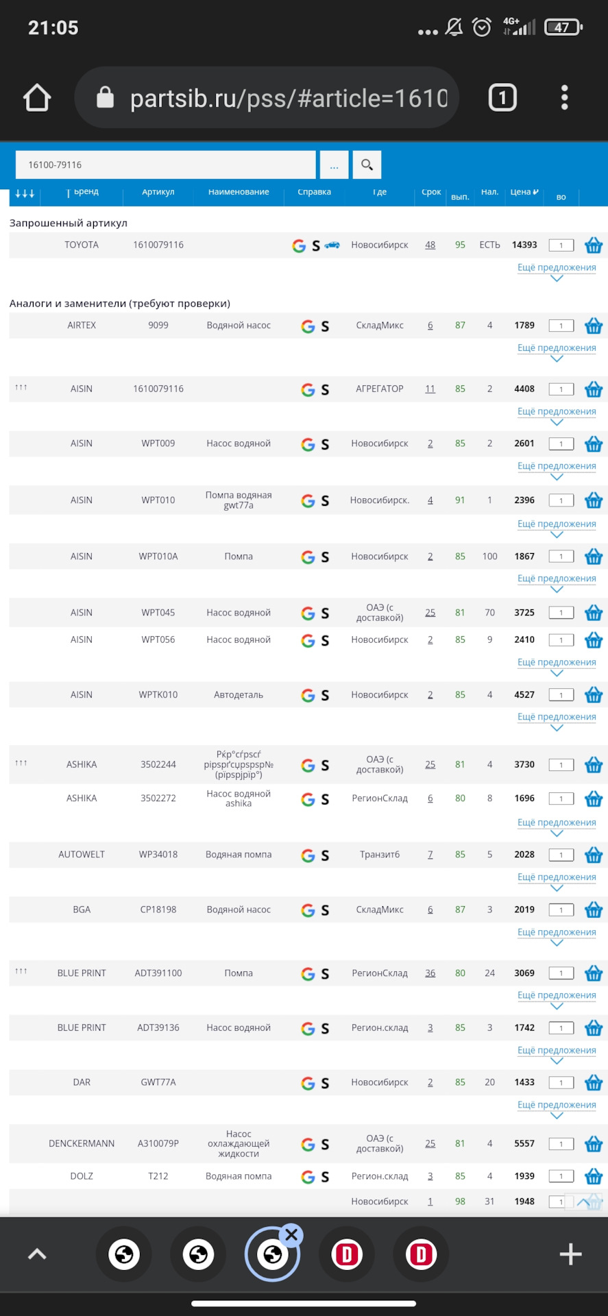This screenshot has width=608, height=1316.
Task: Expand more offers under AIRTEX 9099
Action: (557, 348)
